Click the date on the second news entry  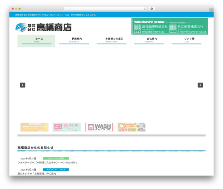[28, 170]
